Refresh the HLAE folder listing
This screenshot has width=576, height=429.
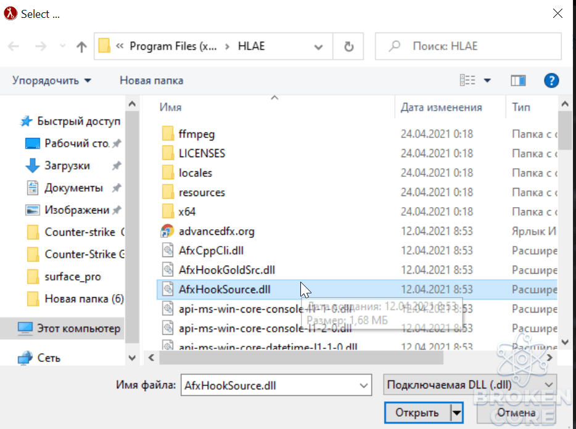(348, 46)
